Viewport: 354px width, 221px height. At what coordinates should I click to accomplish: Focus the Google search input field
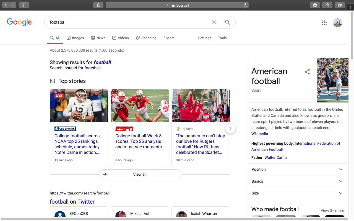click(129, 22)
